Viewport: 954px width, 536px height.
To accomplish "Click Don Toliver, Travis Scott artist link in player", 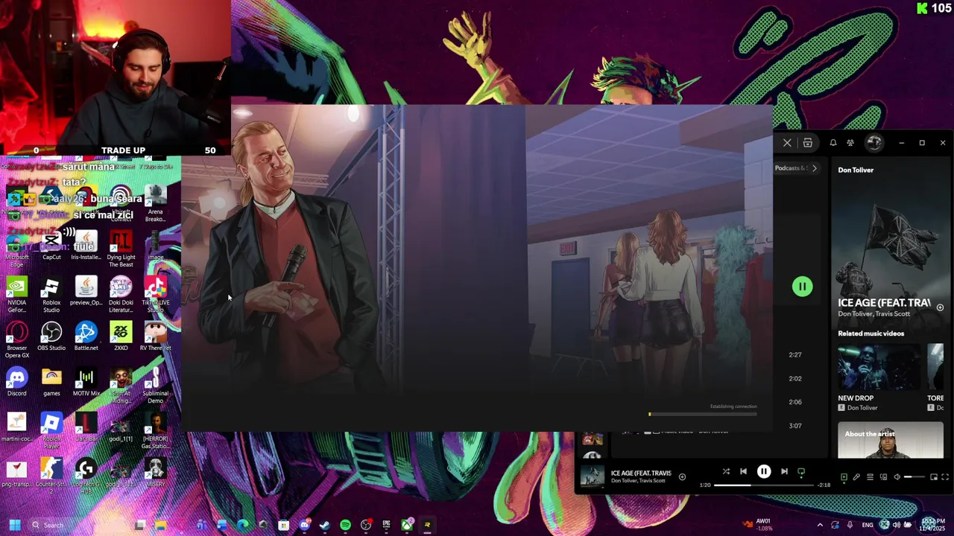I will click(638, 481).
